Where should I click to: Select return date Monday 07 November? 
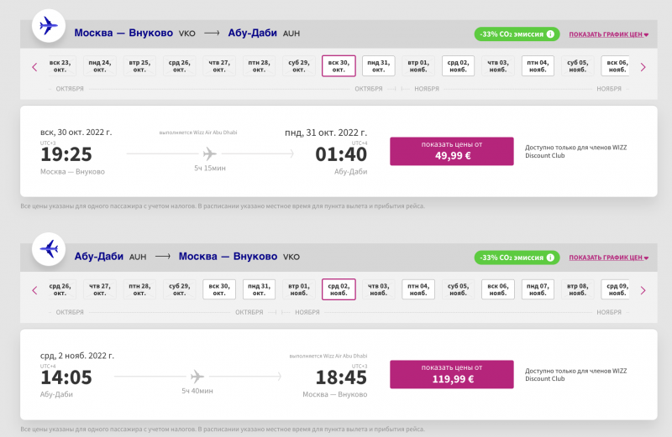pyautogui.click(x=538, y=289)
